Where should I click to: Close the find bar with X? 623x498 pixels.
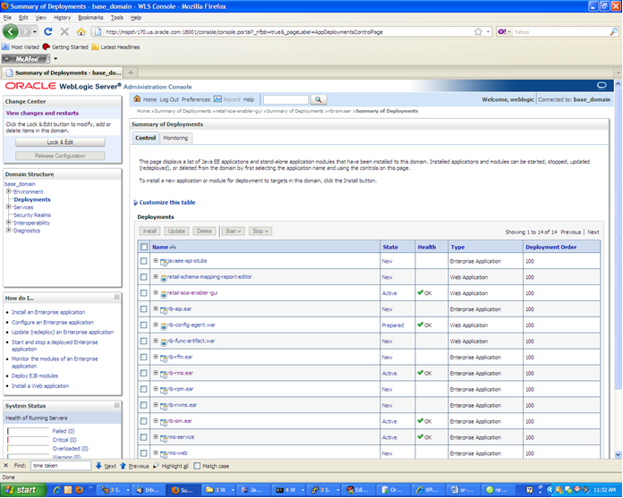[x=5, y=466]
